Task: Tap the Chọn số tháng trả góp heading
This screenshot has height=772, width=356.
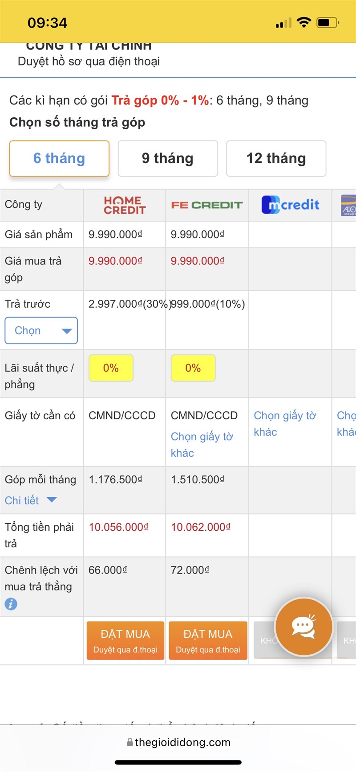Action: [x=77, y=122]
